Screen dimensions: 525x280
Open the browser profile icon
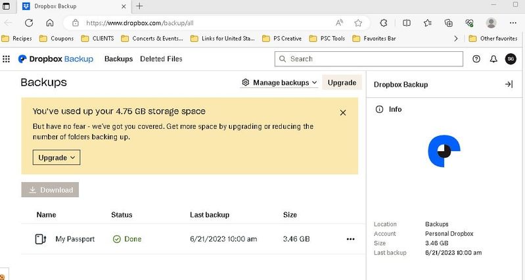click(491, 23)
